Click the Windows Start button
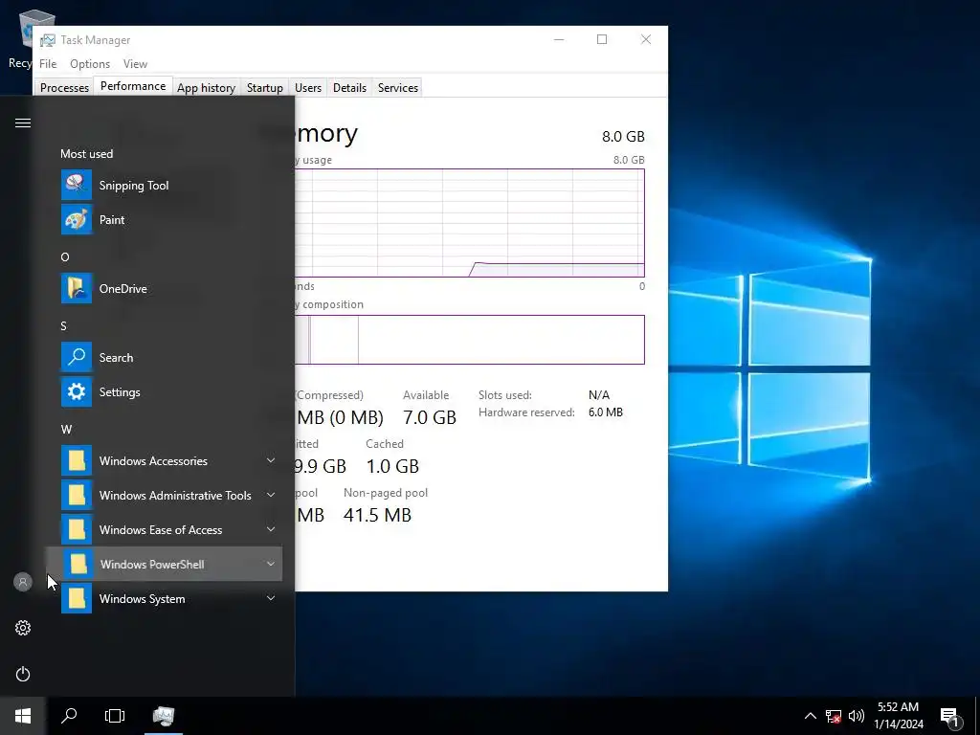Image resolution: width=980 pixels, height=735 pixels. tap(23, 716)
